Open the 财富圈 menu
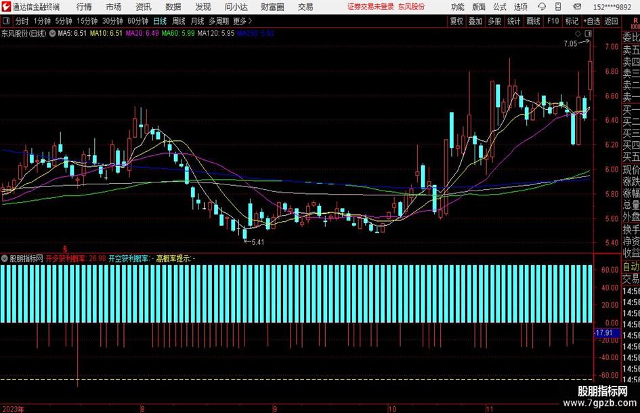640x413 pixels. tap(273, 7)
